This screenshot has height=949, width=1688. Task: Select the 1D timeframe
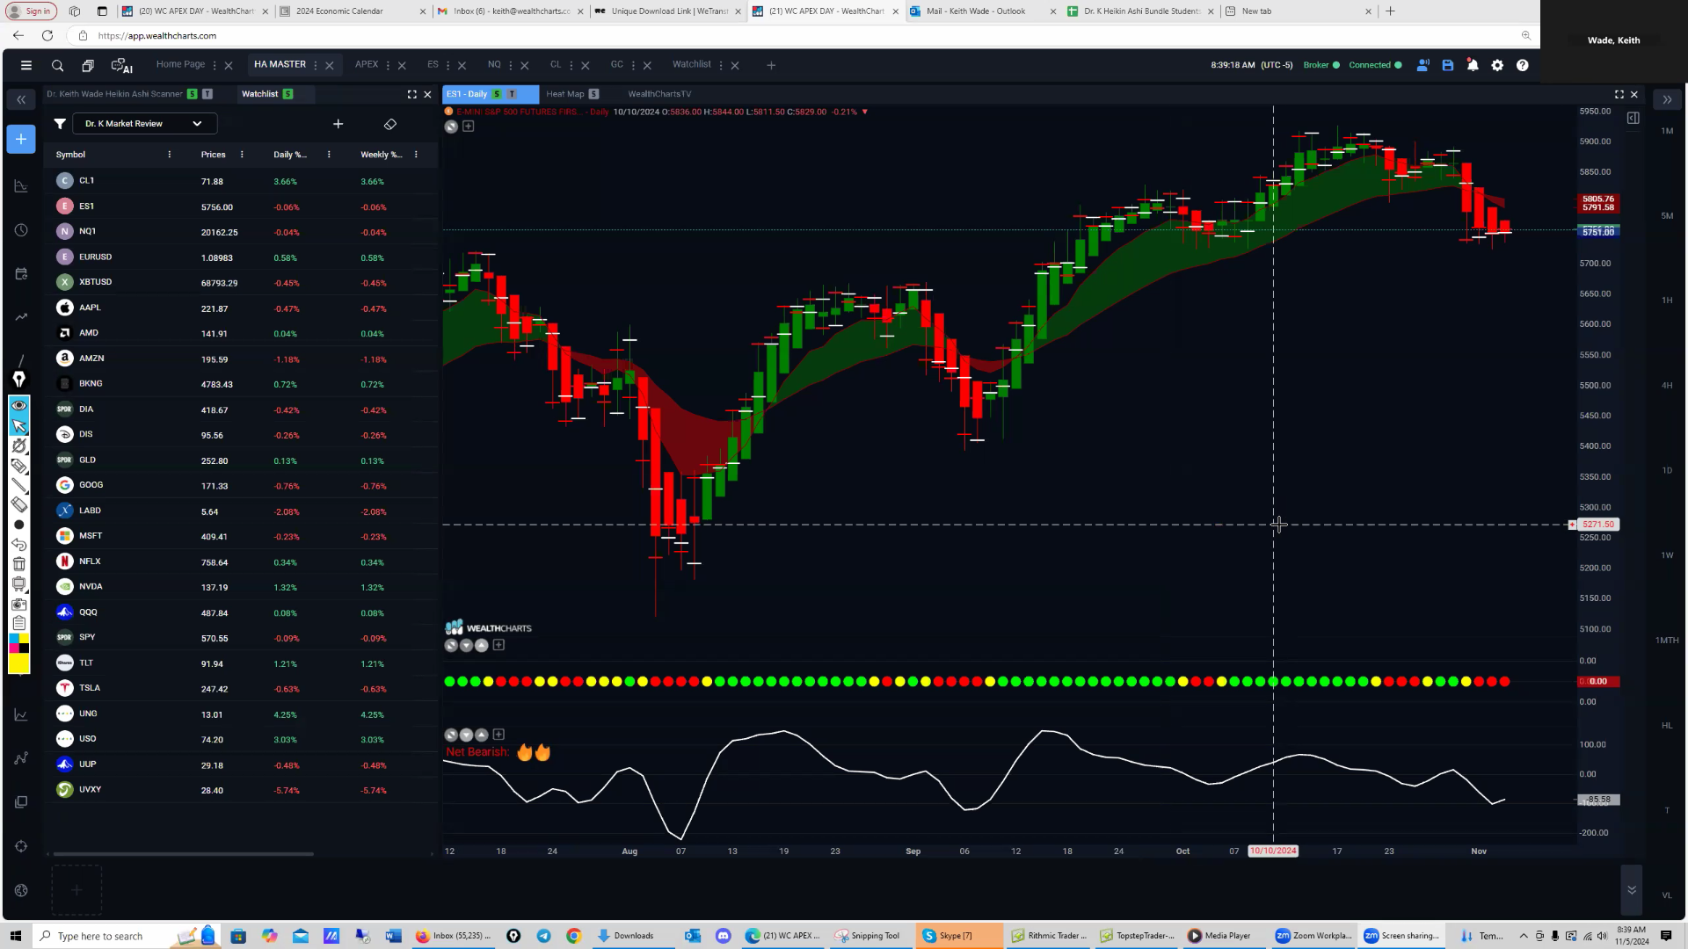(x=1667, y=471)
